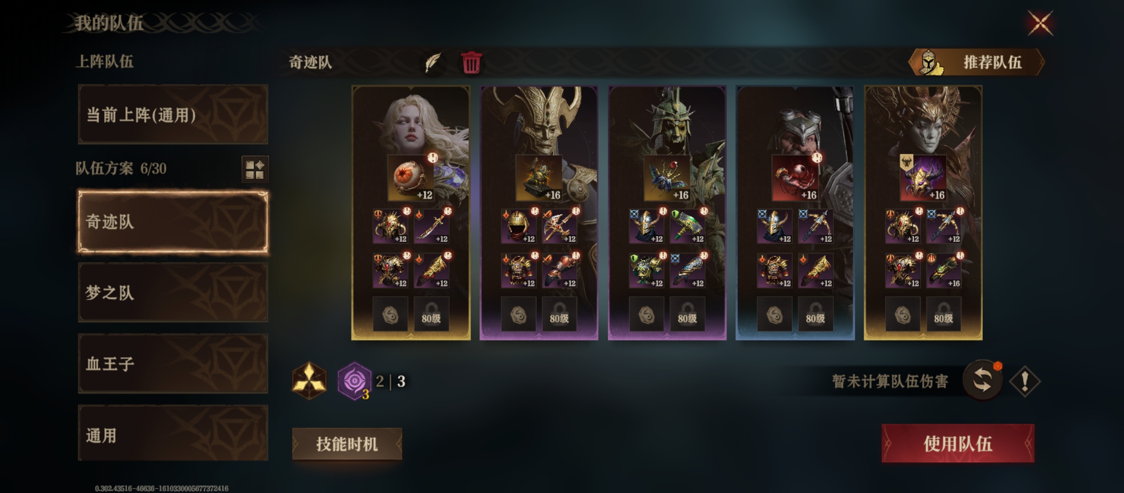Select the 血王子 team preset
This screenshot has width=1124, height=493.
173,364
